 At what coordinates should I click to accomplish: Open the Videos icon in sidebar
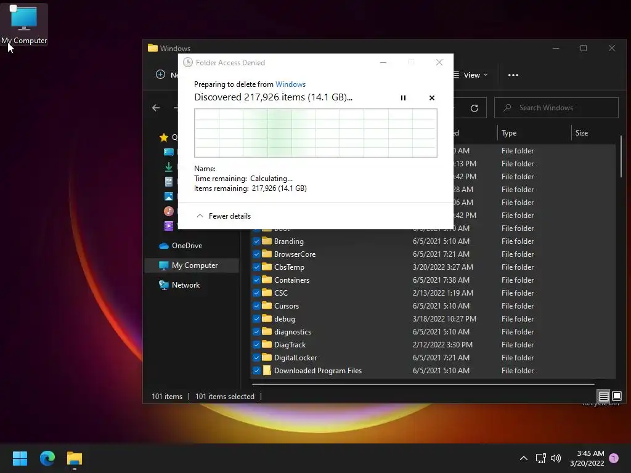point(169,225)
